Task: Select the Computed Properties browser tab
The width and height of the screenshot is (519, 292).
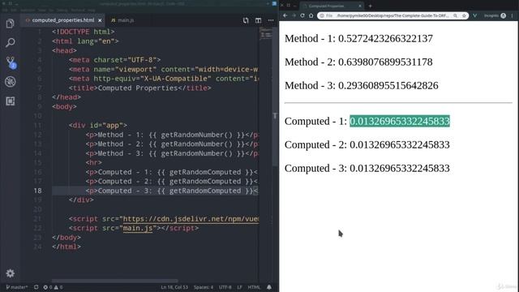Action: coord(331,6)
